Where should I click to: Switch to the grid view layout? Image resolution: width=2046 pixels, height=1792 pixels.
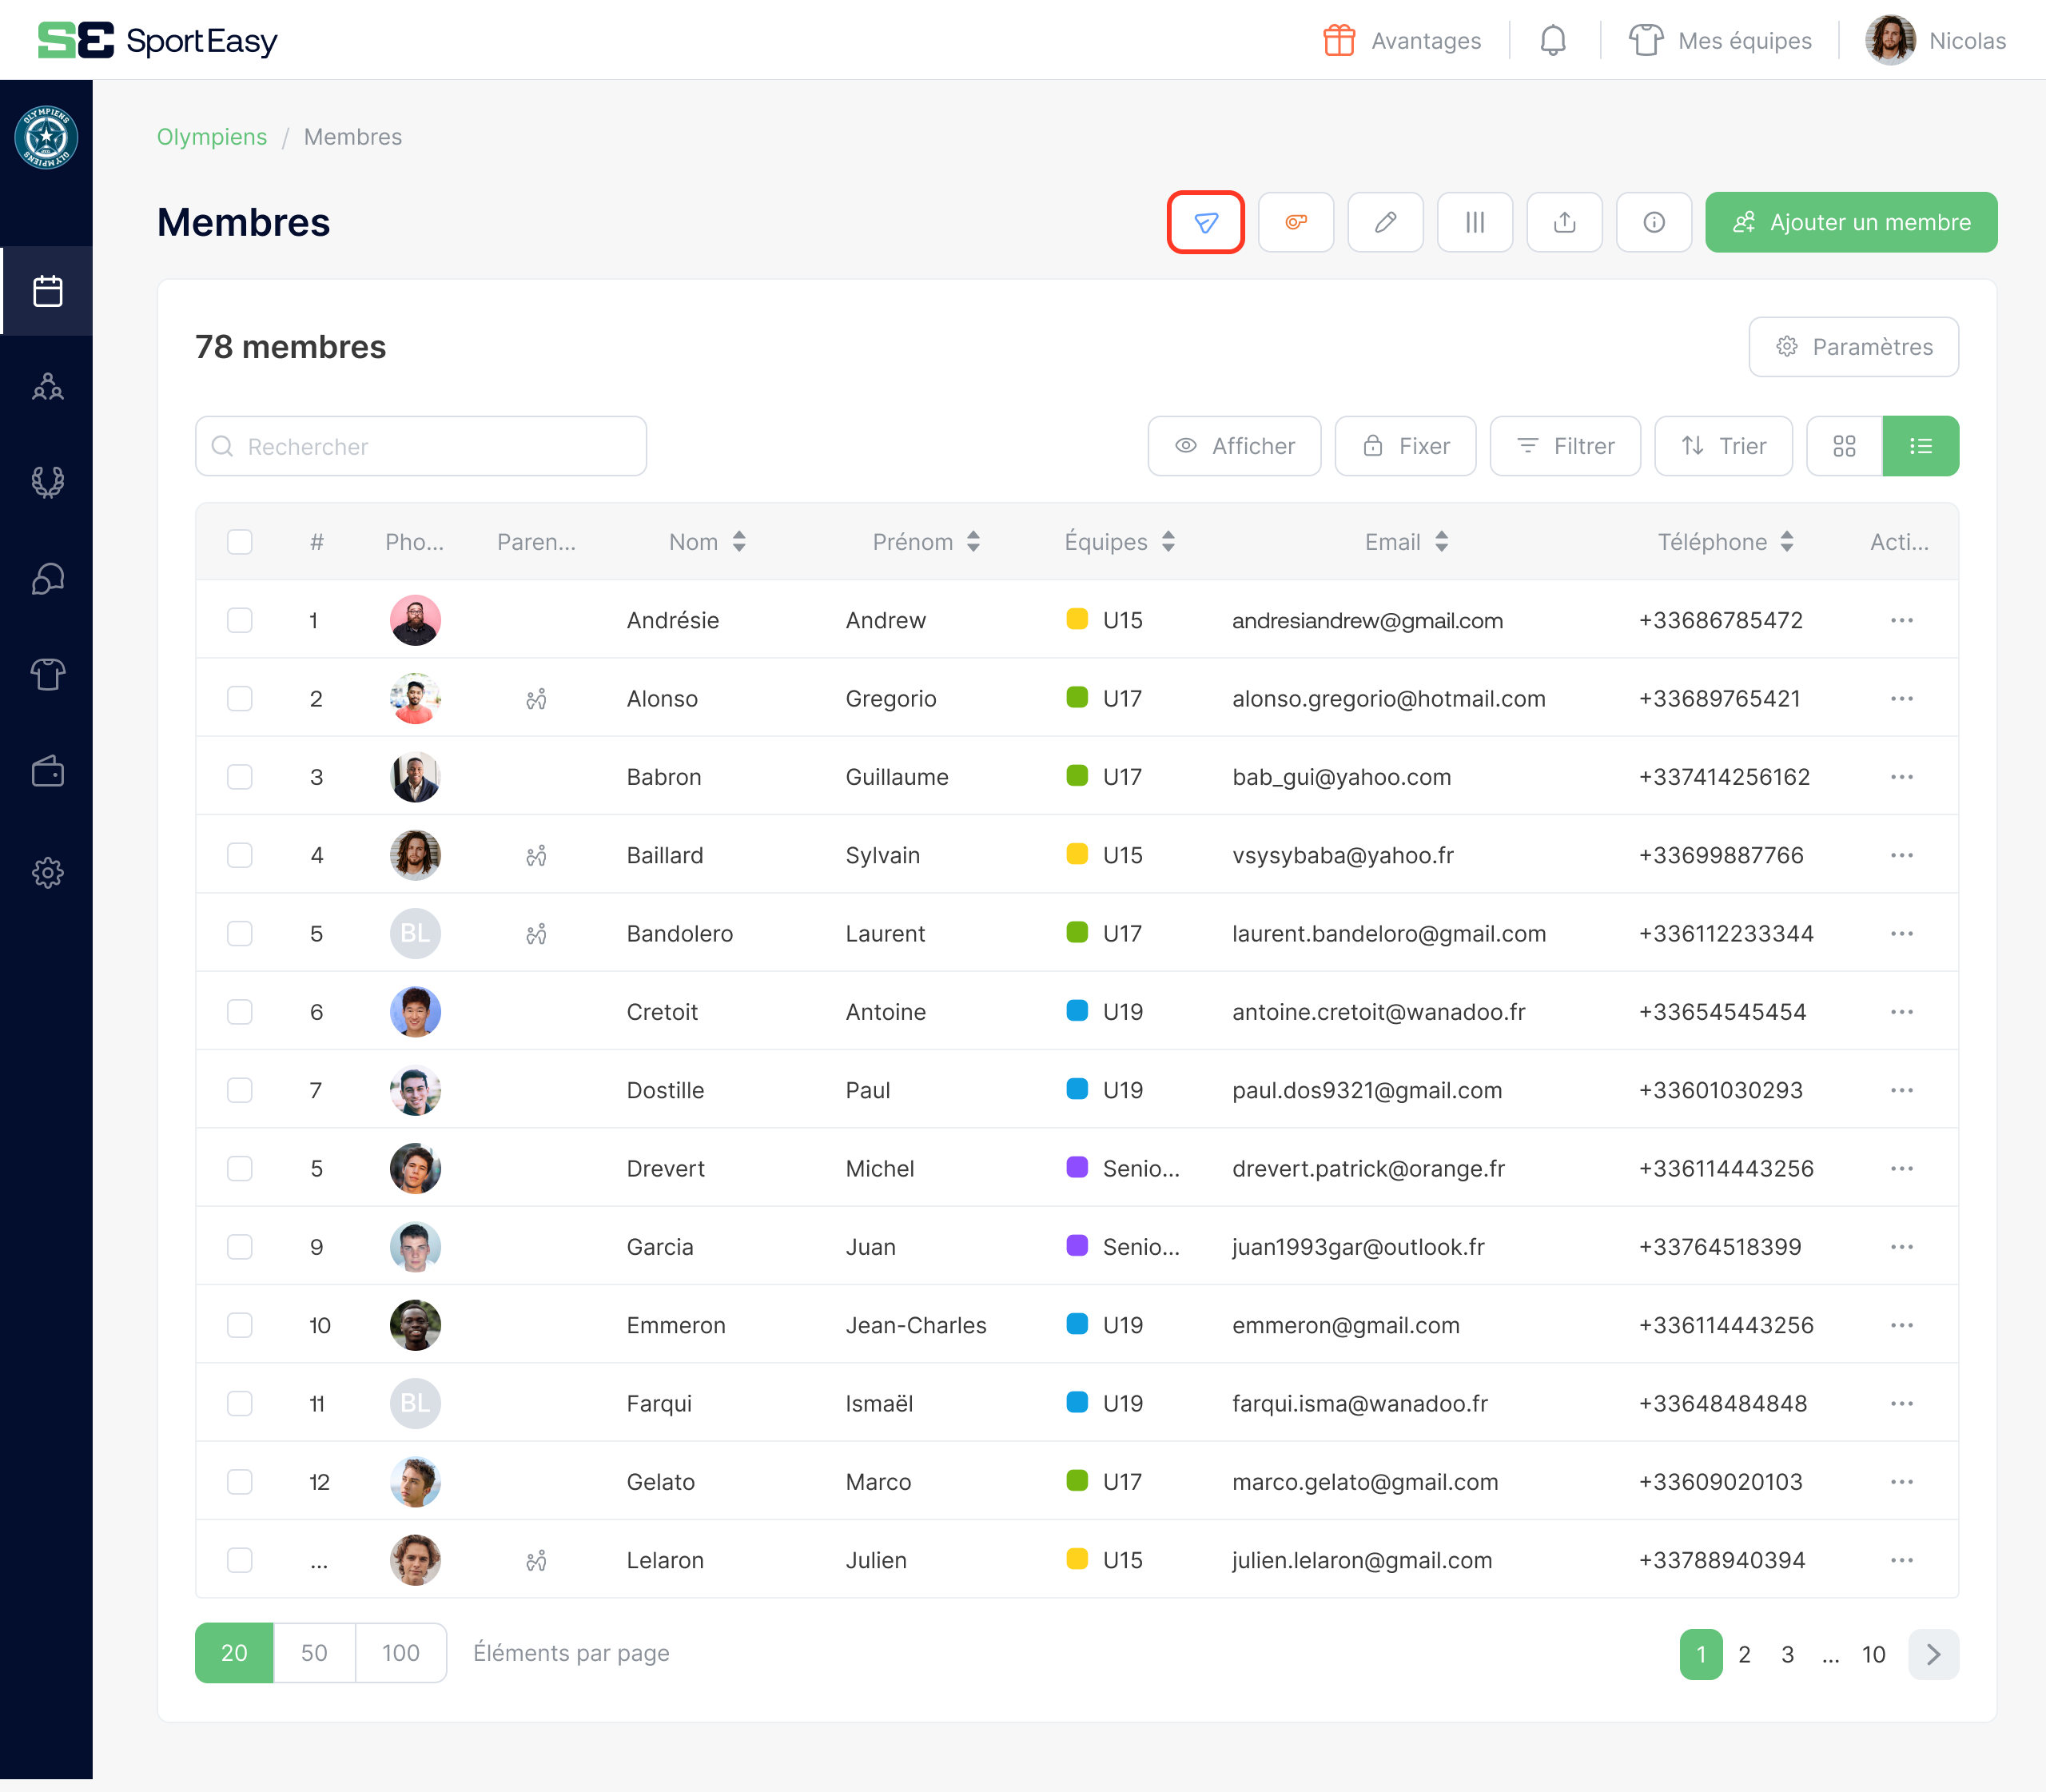tap(1843, 446)
